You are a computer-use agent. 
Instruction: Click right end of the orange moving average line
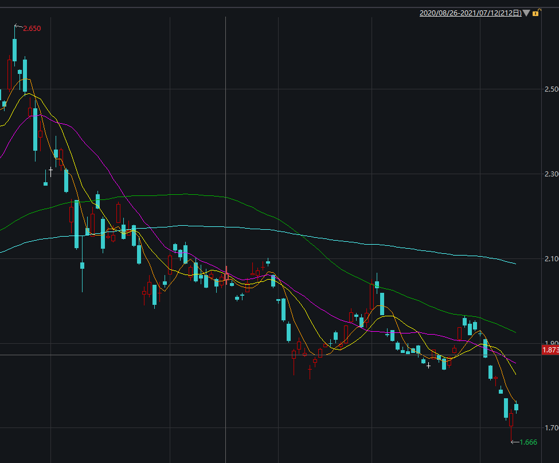coord(515,401)
